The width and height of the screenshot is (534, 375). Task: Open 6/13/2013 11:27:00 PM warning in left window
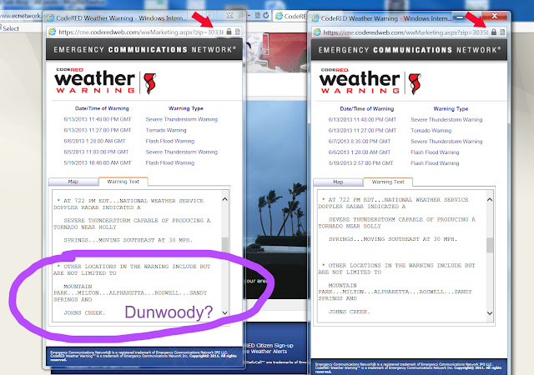tap(98, 130)
